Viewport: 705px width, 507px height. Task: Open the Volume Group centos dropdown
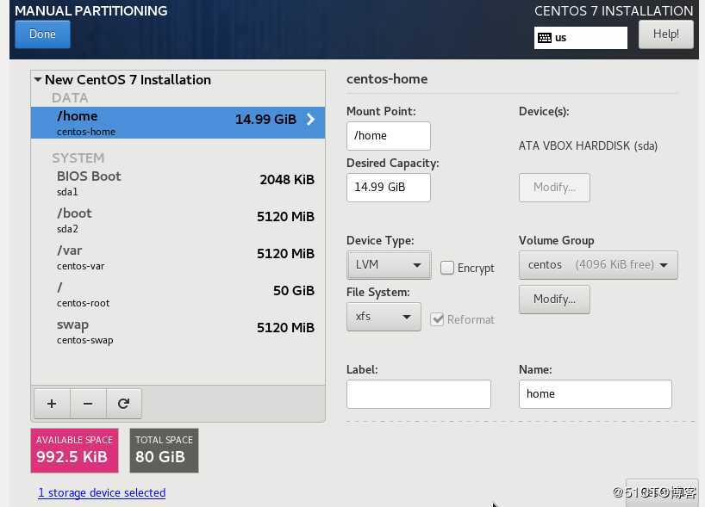click(598, 265)
